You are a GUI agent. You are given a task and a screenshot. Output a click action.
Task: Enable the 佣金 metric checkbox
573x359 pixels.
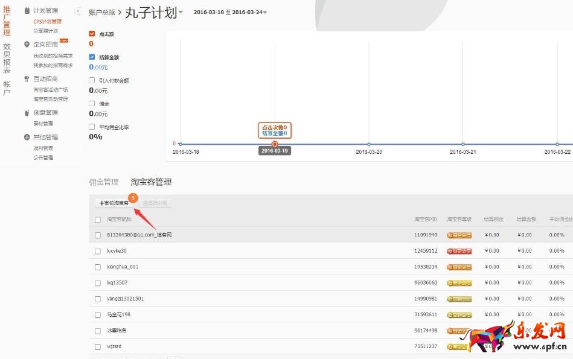pos(92,104)
